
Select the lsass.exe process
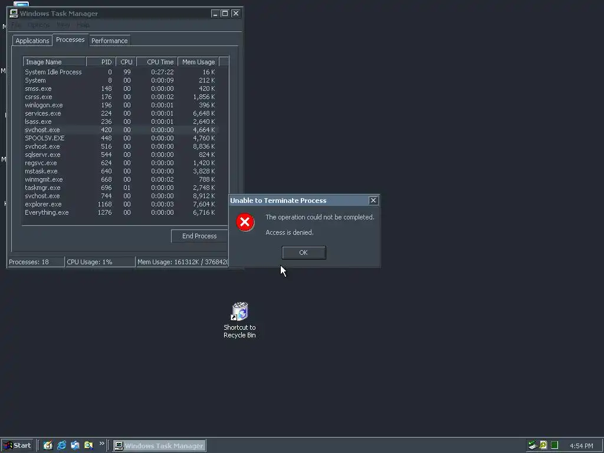[x=121, y=122]
